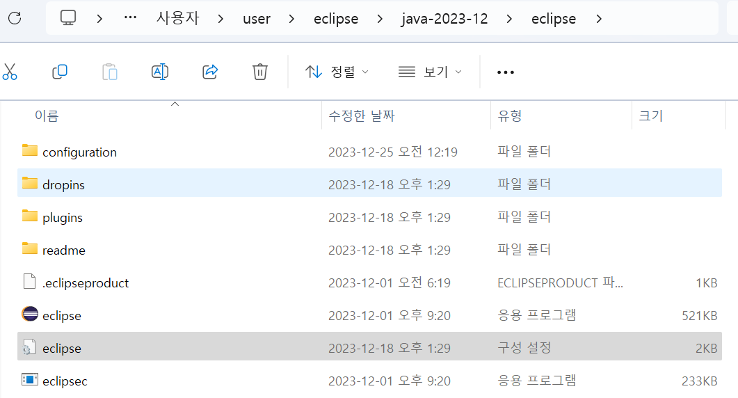
Task: Select the dropins folder name
Action: pos(63,184)
